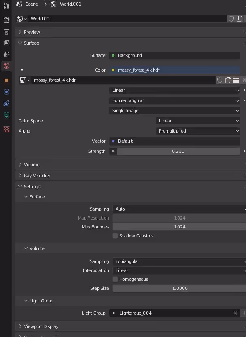This screenshot has height=337, width=246.
Task: Open the Volume Sampling Equiangular dropdown
Action: [x=180, y=261]
